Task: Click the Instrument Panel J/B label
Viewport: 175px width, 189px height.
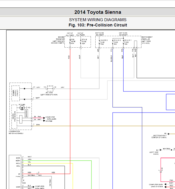Action: click(147, 40)
